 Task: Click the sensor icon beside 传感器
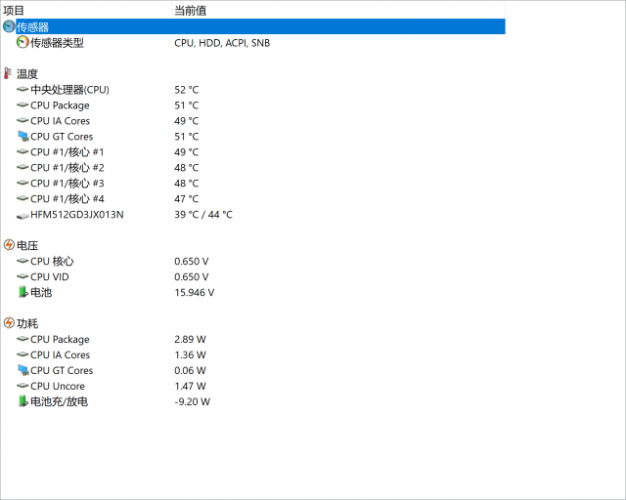pyautogui.click(x=9, y=26)
